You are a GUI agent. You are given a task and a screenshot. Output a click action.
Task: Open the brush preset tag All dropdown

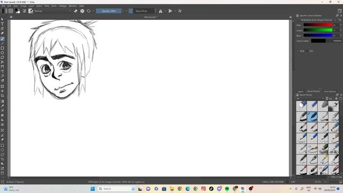(x=310, y=99)
